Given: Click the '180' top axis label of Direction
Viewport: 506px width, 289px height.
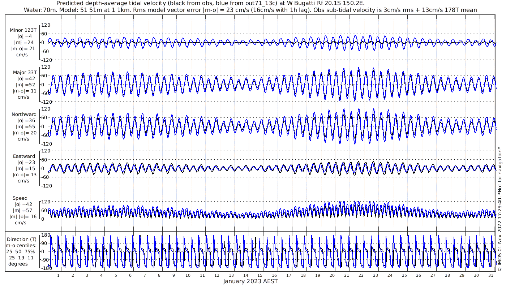Looking at the screenshot, I should 45,235.
